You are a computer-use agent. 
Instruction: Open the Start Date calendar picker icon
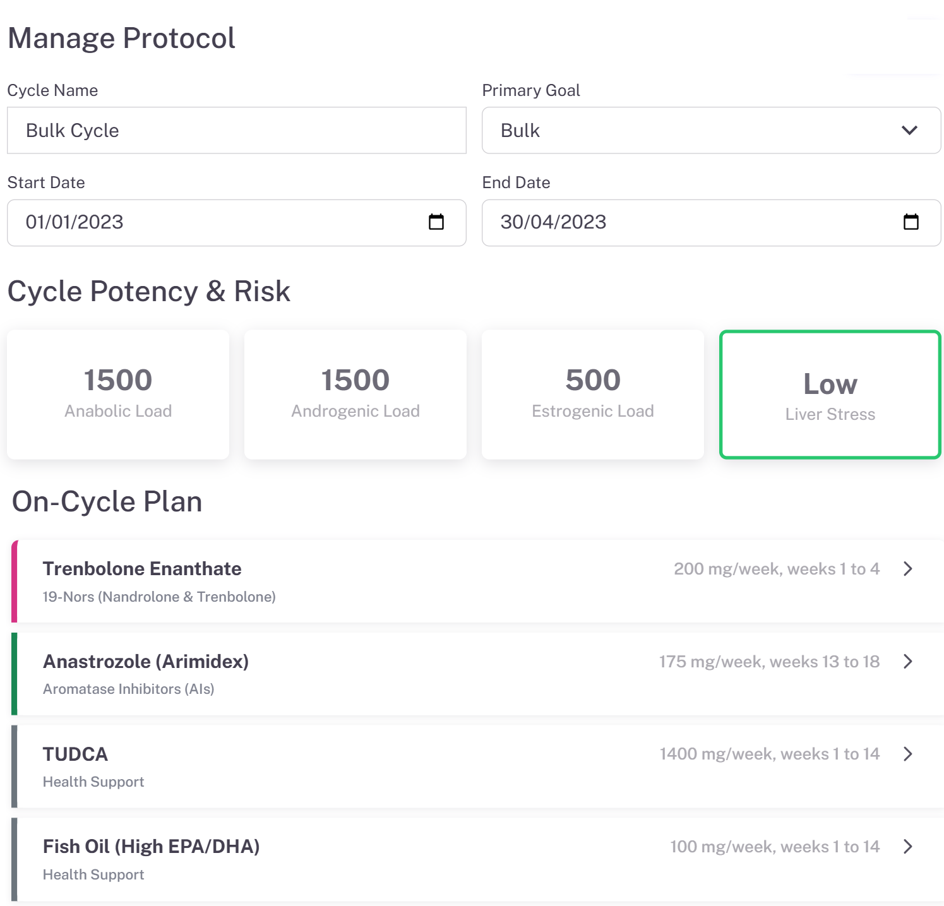click(x=436, y=222)
